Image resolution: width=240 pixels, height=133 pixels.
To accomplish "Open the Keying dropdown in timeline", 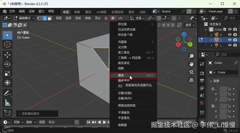I will coord(31,122).
